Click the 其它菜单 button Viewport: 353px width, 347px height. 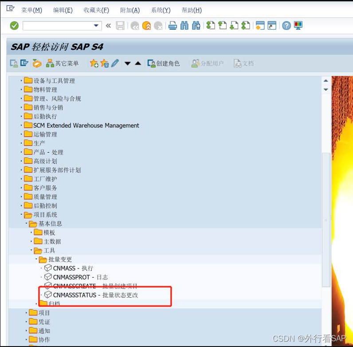coord(63,63)
